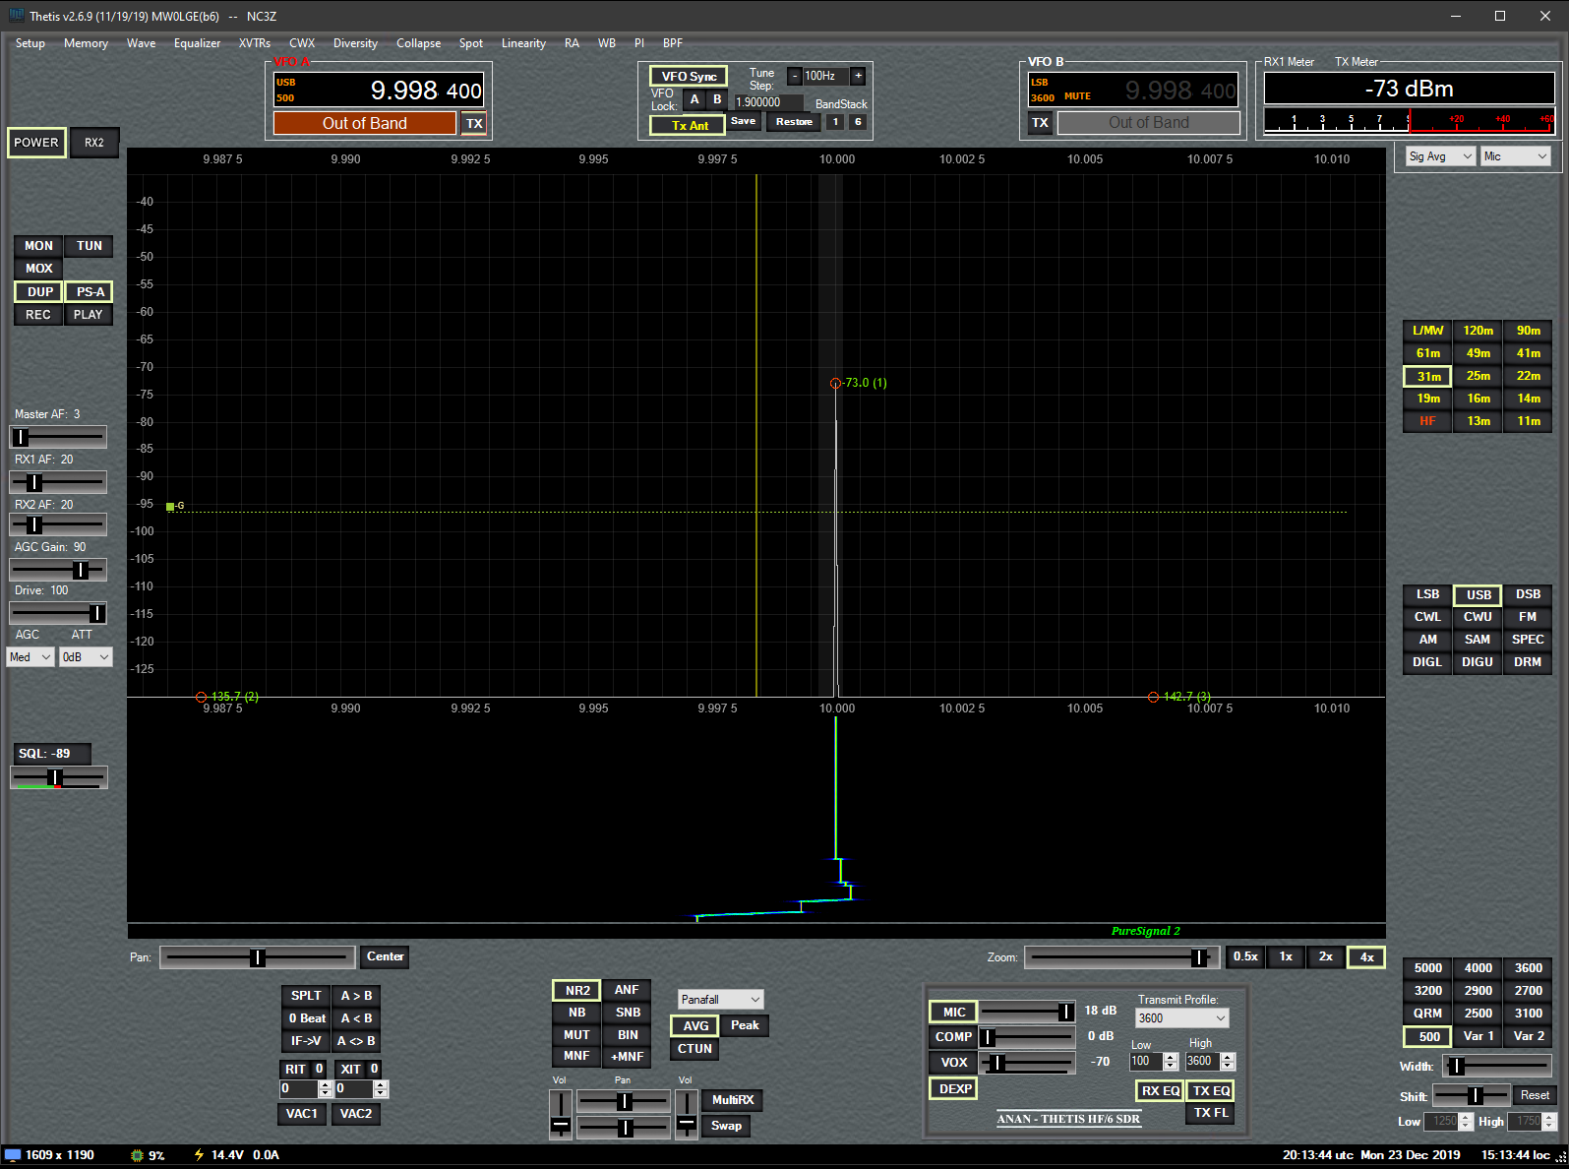Click the VFO B TX button
The width and height of the screenshot is (1569, 1169).
(1040, 123)
